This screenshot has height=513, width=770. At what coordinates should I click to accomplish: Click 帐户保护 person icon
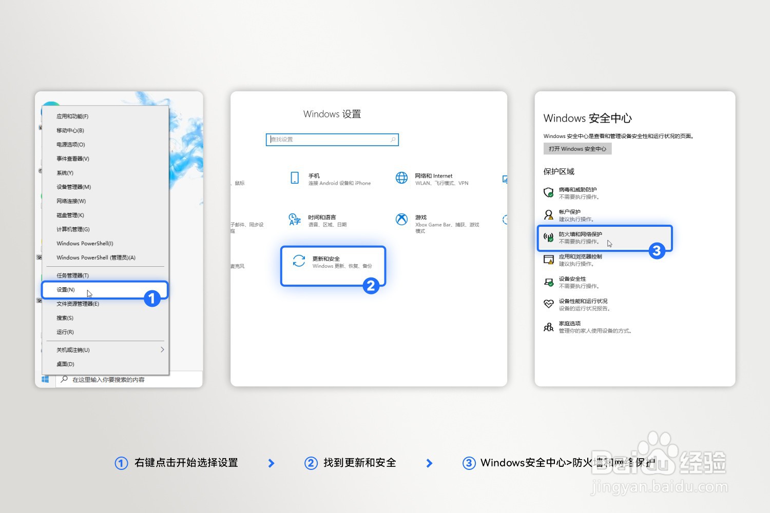pyautogui.click(x=549, y=215)
